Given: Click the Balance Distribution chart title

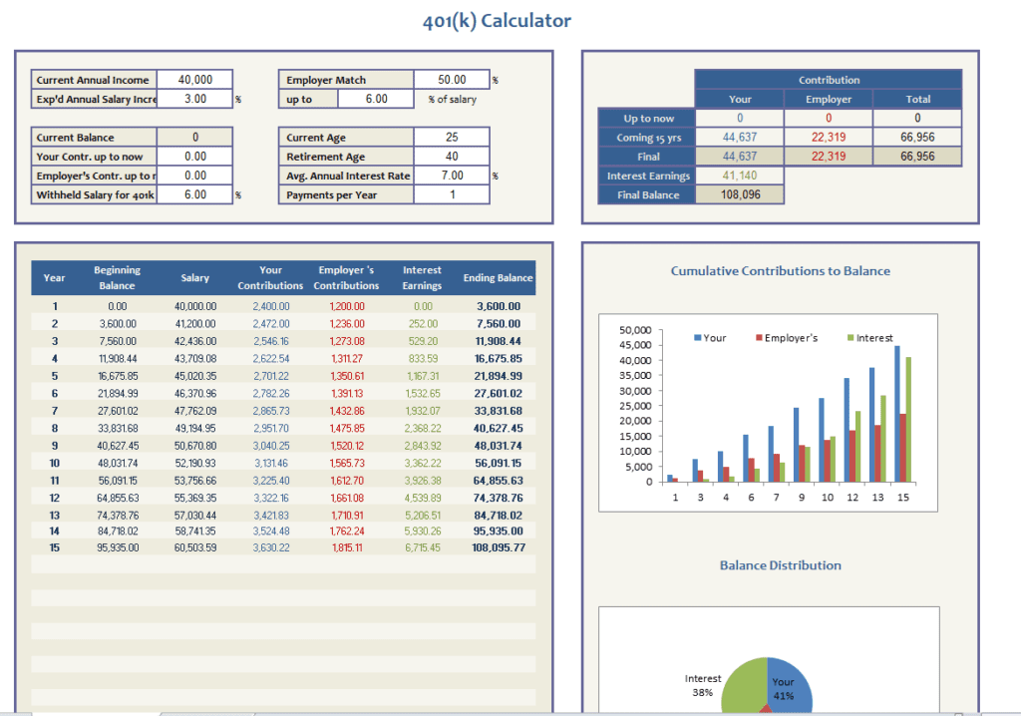Looking at the screenshot, I should pos(780,565).
